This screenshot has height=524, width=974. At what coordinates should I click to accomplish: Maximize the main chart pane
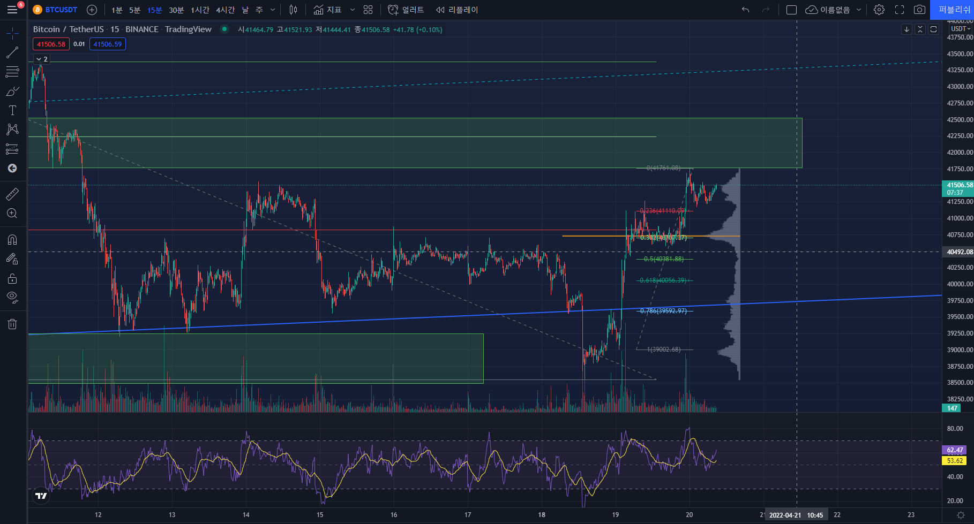pos(933,29)
